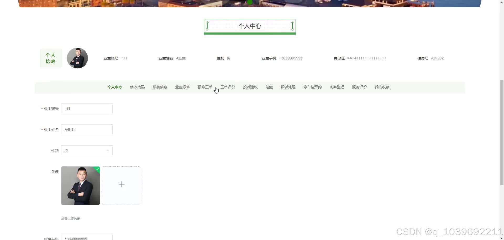
Task: Open 访客登记 tab
Action: pyautogui.click(x=337, y=87)
